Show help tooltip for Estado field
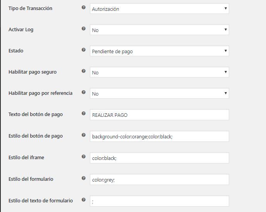Image resolution: width=266 pixels, height=212 pixels. 84,50
